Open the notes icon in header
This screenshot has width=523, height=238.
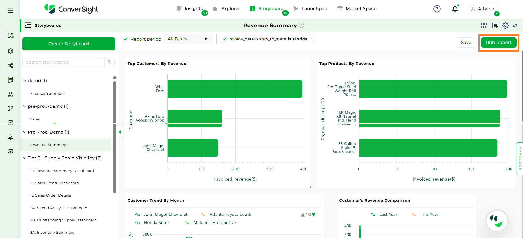pyautogui.click(x=495, y=26)
